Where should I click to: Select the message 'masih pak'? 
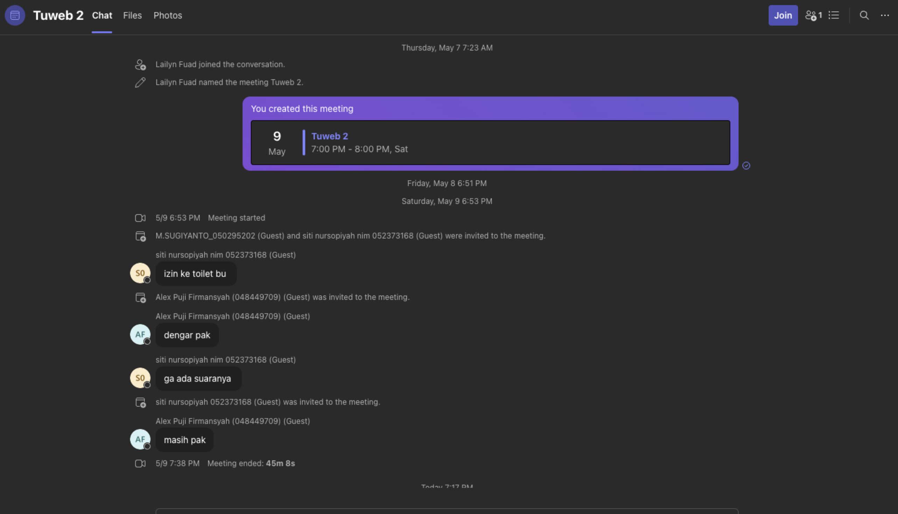(x=184, y=440)
